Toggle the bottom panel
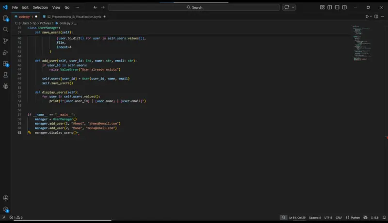388x223 pixels. [337, 7]
